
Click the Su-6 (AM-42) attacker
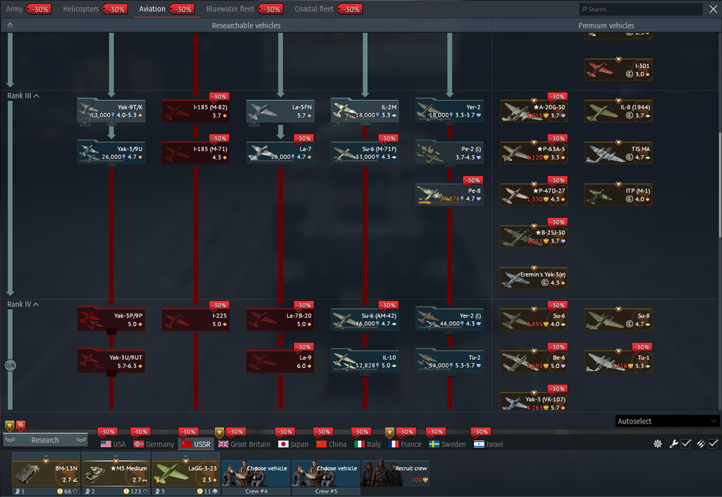point(365,320)
